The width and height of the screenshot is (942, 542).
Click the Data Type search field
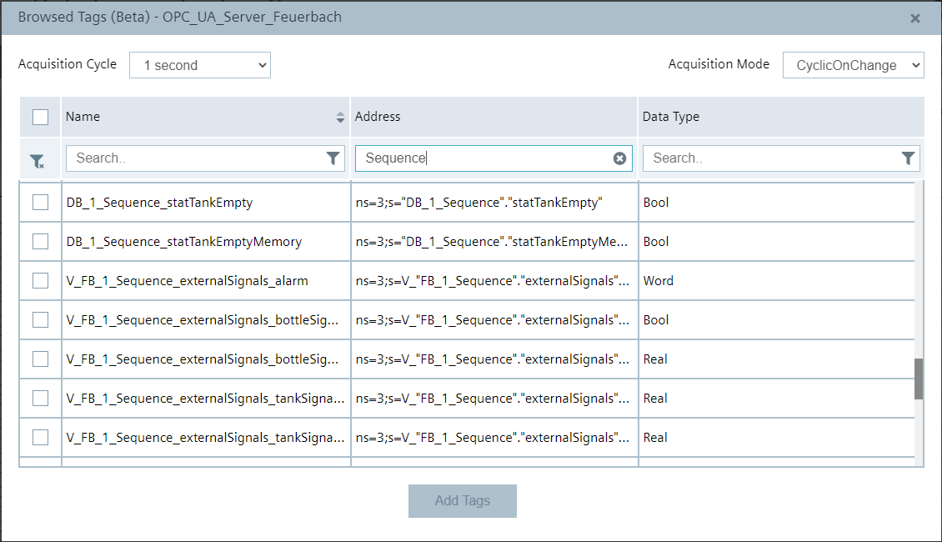[767, 158]
